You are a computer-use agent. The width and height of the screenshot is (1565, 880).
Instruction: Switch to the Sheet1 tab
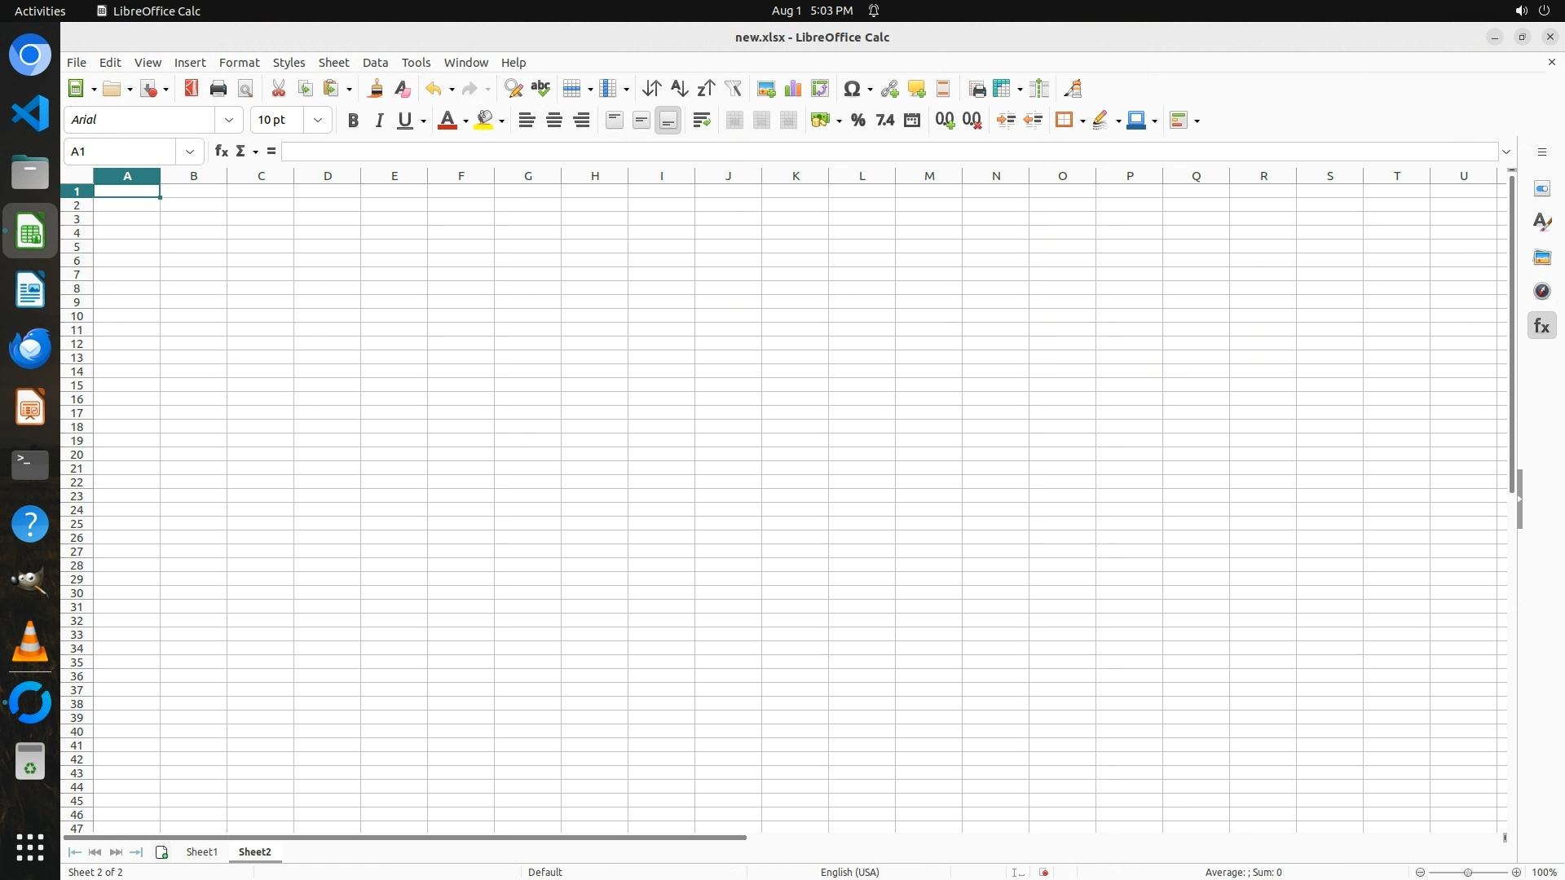[201, 852]
